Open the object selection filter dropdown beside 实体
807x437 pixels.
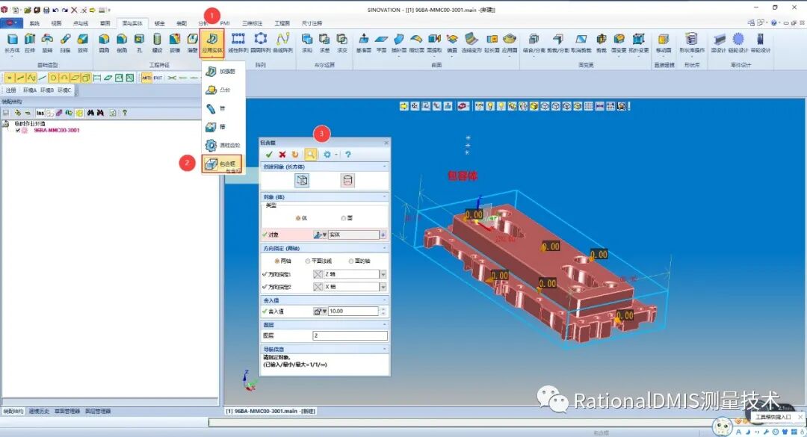[321, 235]
